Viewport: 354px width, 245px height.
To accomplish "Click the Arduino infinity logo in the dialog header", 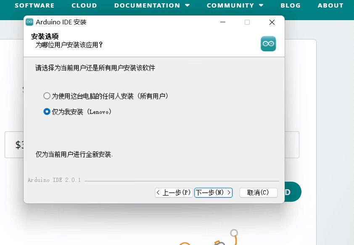I will [268, 44].
